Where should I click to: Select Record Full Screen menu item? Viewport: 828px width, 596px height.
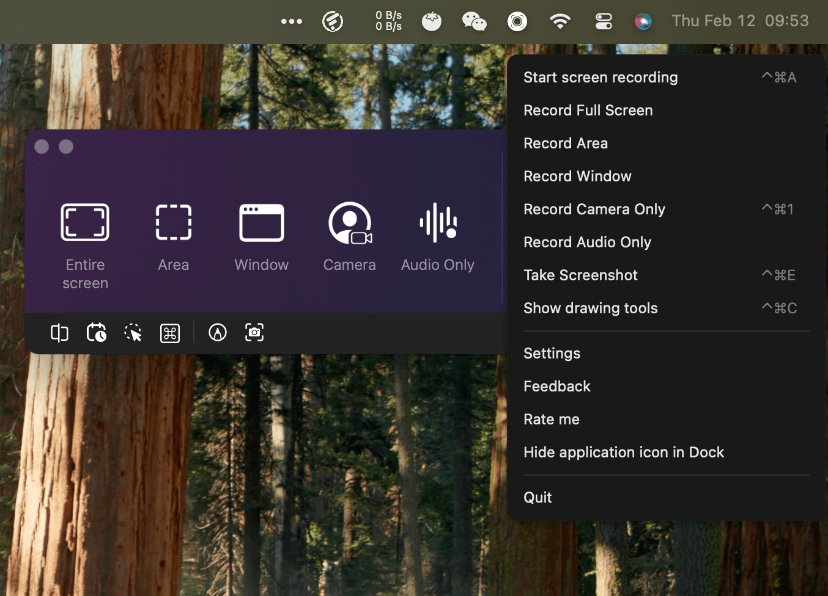[x=588, y=111]
